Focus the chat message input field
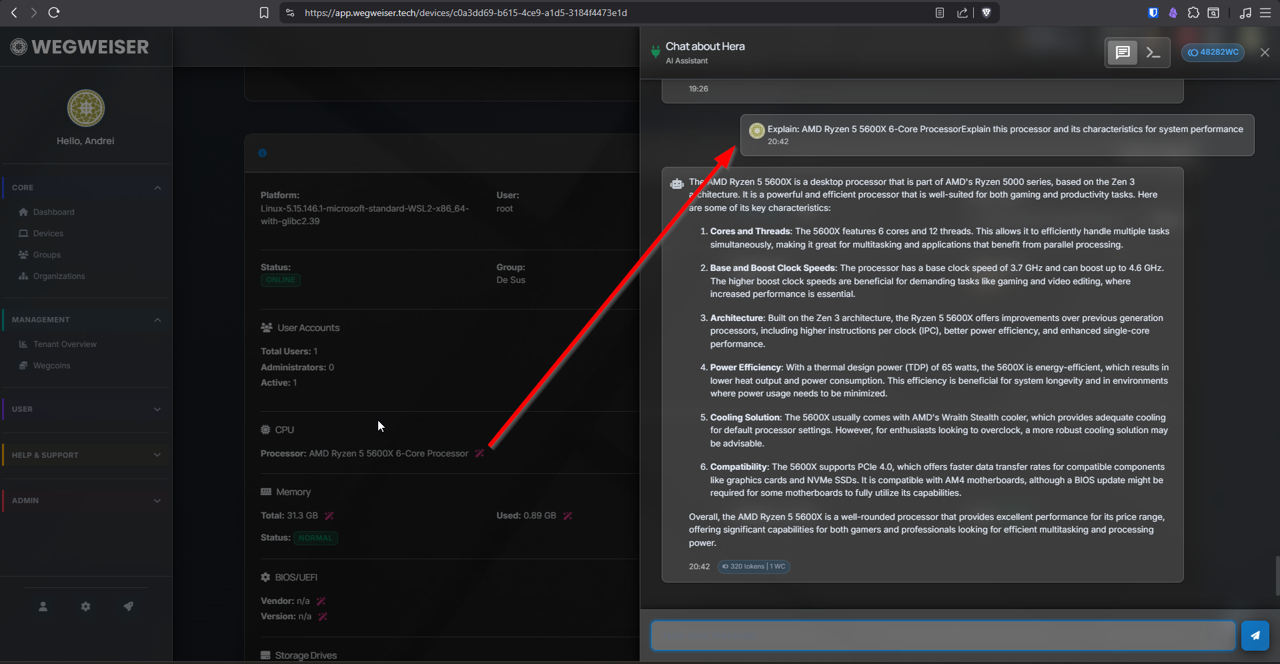This screenshot has width=1280, height=664. pyautogui.click(x=942, y=635)
